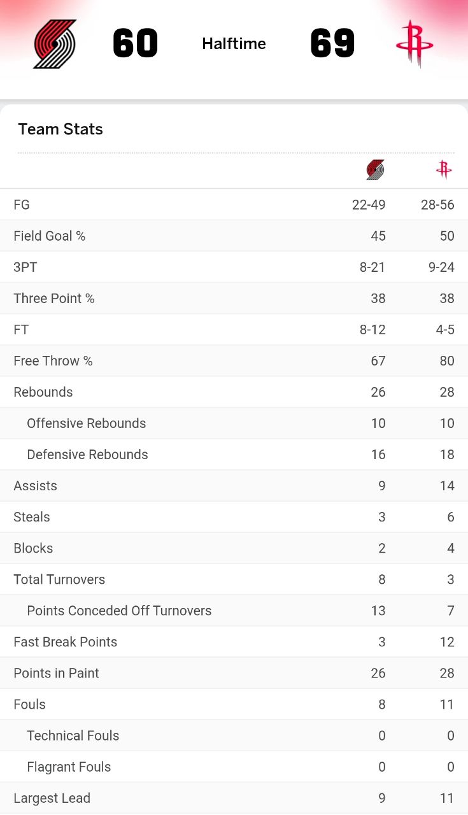This screenshot has width=468, height=815.
Task: Tap the Rockets score of 69
Action: tap(332, 43)
